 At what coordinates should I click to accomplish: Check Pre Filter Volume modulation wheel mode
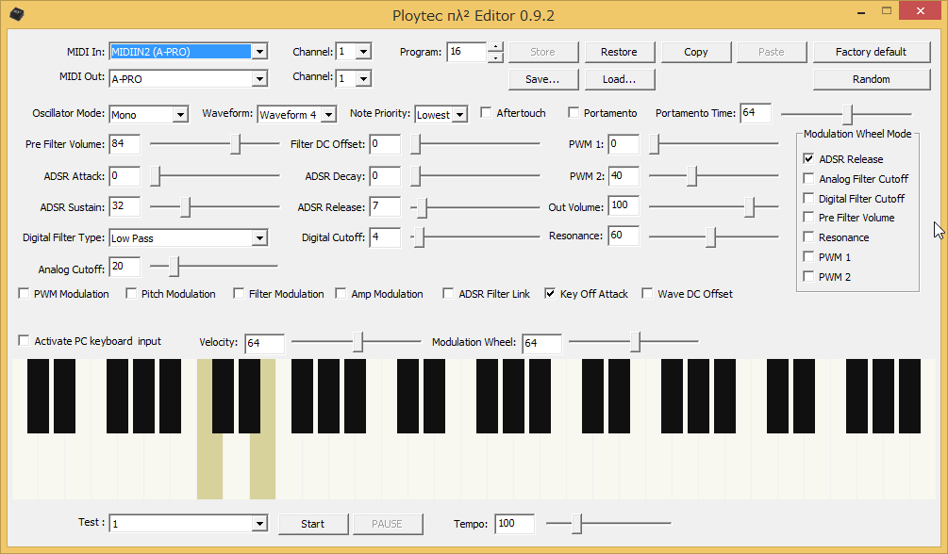(808, 218)
